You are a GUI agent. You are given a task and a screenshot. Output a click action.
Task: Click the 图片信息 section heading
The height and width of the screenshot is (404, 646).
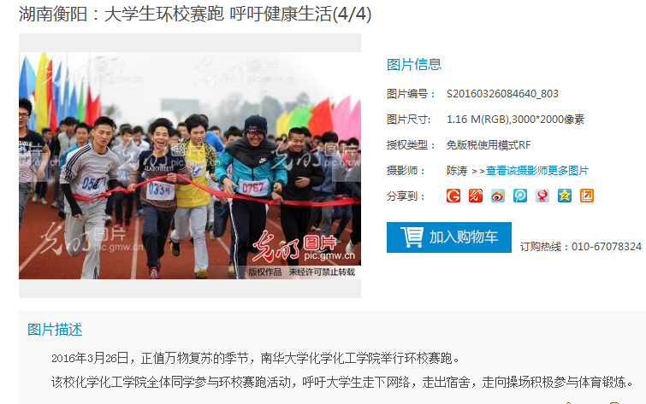pyautogui.click(x=414, y=65)
